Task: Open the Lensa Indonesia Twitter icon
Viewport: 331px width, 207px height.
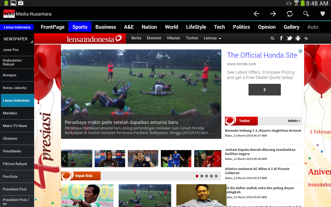Action: [x=290, y=38]
